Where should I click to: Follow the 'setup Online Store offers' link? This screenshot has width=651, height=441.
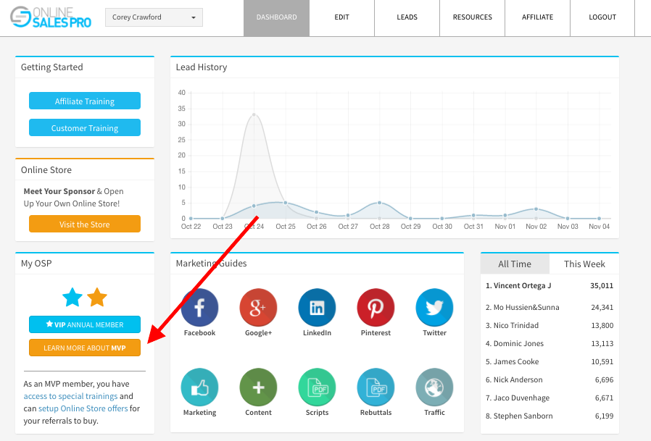coord(83,408)
